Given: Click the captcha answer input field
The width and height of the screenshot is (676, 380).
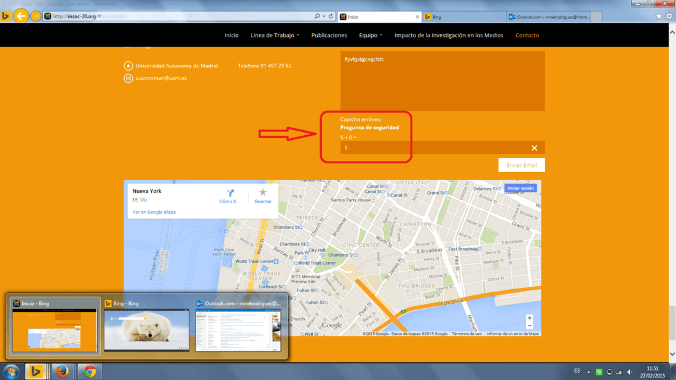Looking at the screenshot, I should click(442, 148).
